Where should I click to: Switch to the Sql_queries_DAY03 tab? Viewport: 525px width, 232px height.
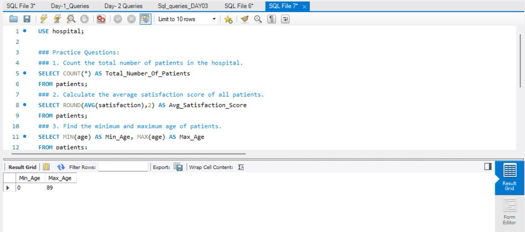coord(183,6)
